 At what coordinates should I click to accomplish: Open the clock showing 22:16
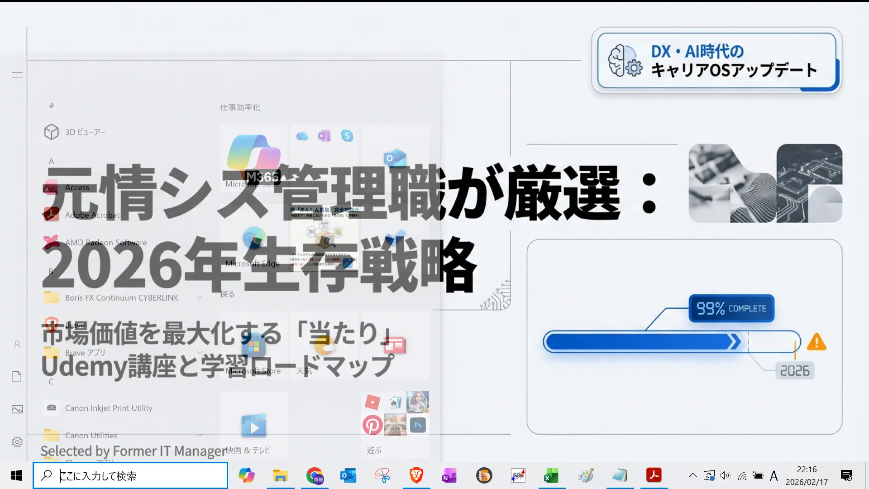[807, 475]
